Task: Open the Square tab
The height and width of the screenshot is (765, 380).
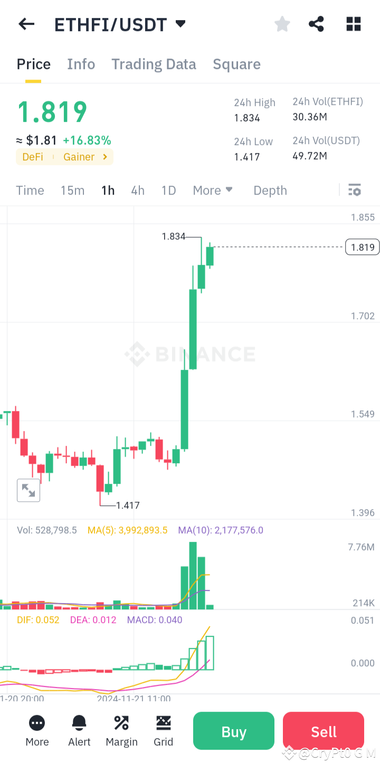Action: point(236,64)
